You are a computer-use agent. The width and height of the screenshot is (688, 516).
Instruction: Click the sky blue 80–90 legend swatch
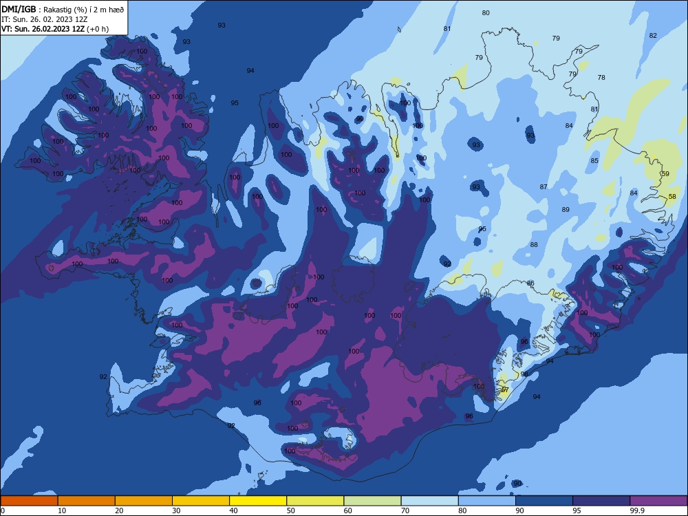(x=487, y=501)
